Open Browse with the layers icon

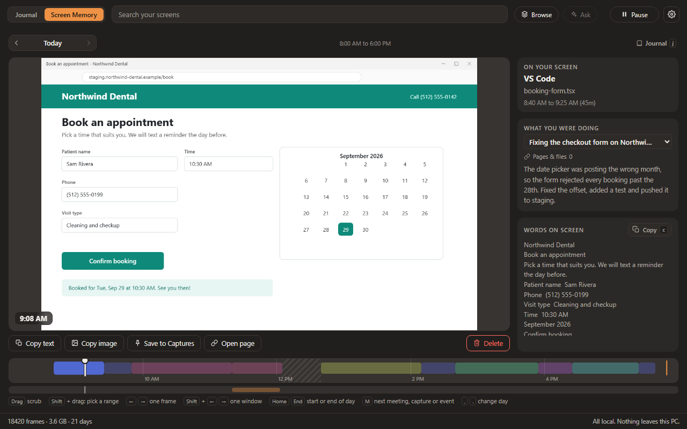click(x=536, y=14)
